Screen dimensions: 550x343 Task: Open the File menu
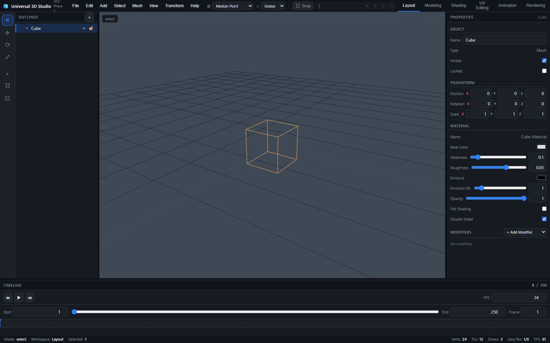tap(76, 6)
